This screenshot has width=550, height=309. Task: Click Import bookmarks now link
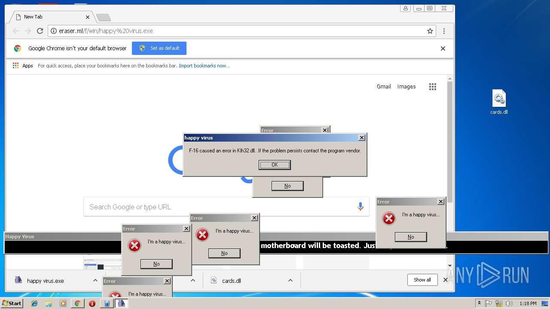(204, 66)
